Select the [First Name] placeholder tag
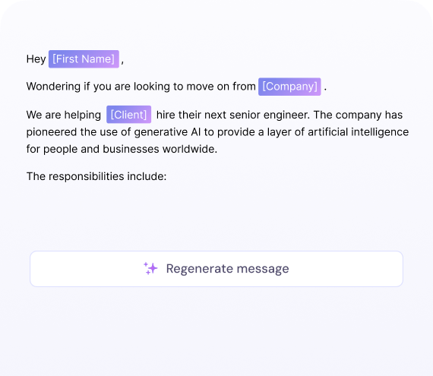This screenshot has height=376, width=433. point(84,58)
